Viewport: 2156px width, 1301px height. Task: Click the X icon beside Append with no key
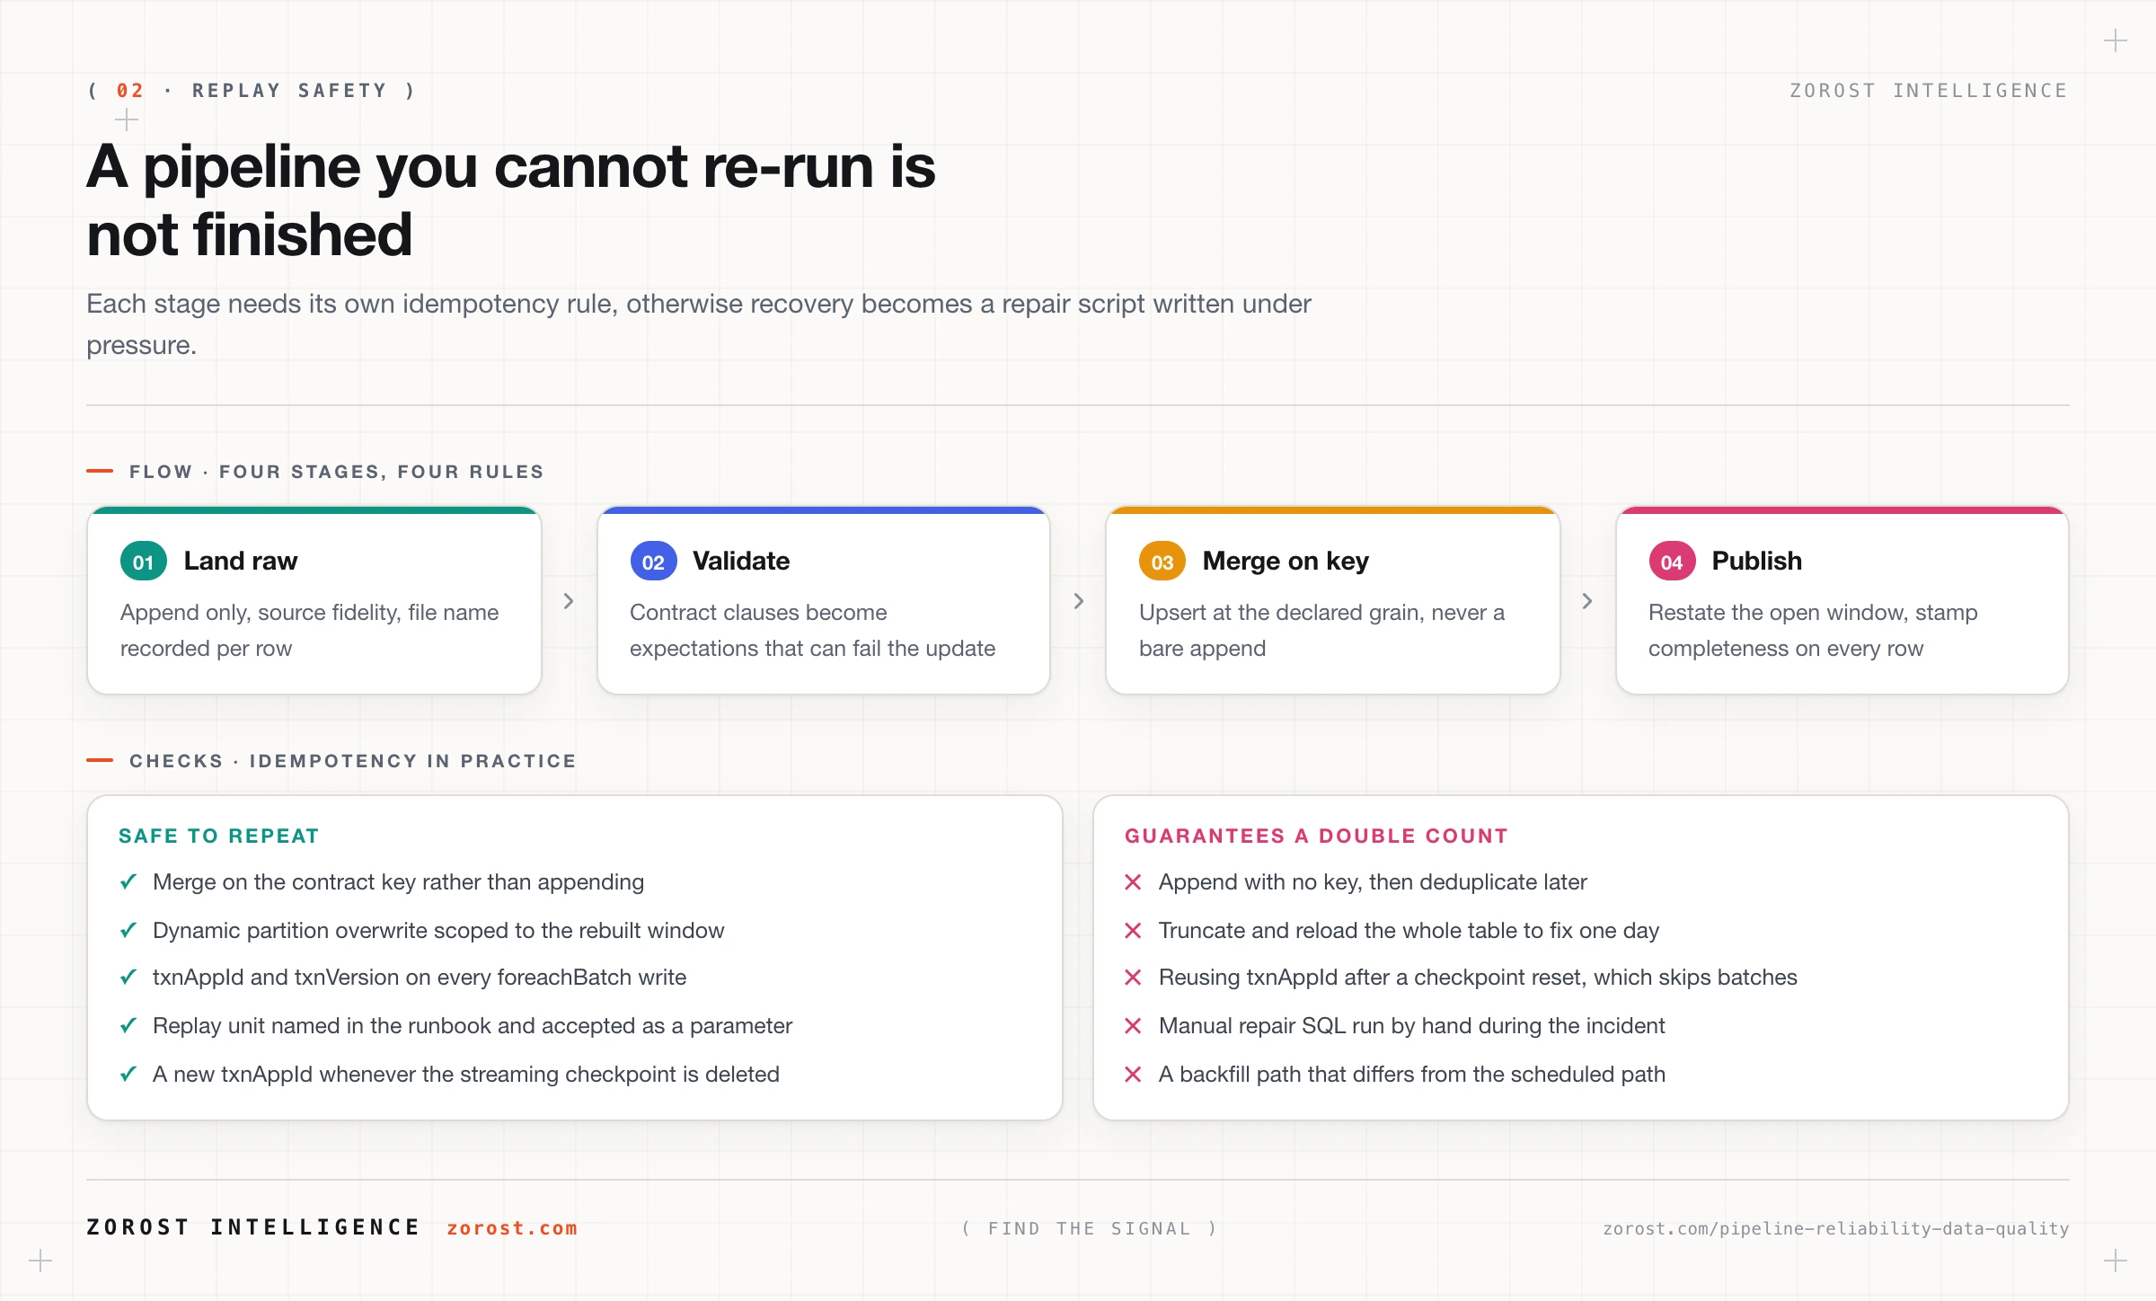point(1133,882)
